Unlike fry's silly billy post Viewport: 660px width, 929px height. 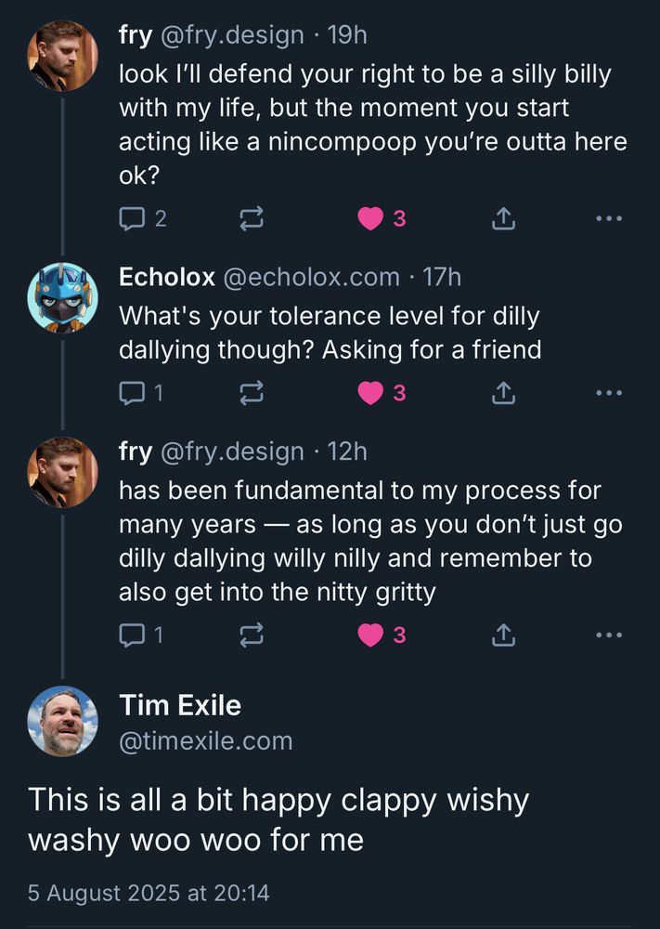(x=371, y=218)
